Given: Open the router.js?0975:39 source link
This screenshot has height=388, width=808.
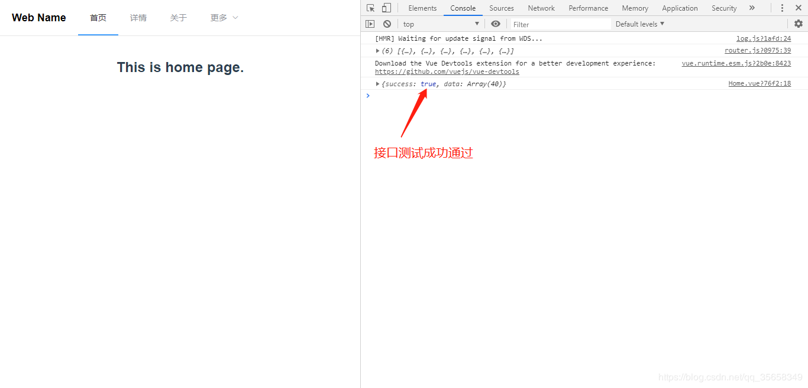Looking at the screenshot, I should click(x=758, y=51).
